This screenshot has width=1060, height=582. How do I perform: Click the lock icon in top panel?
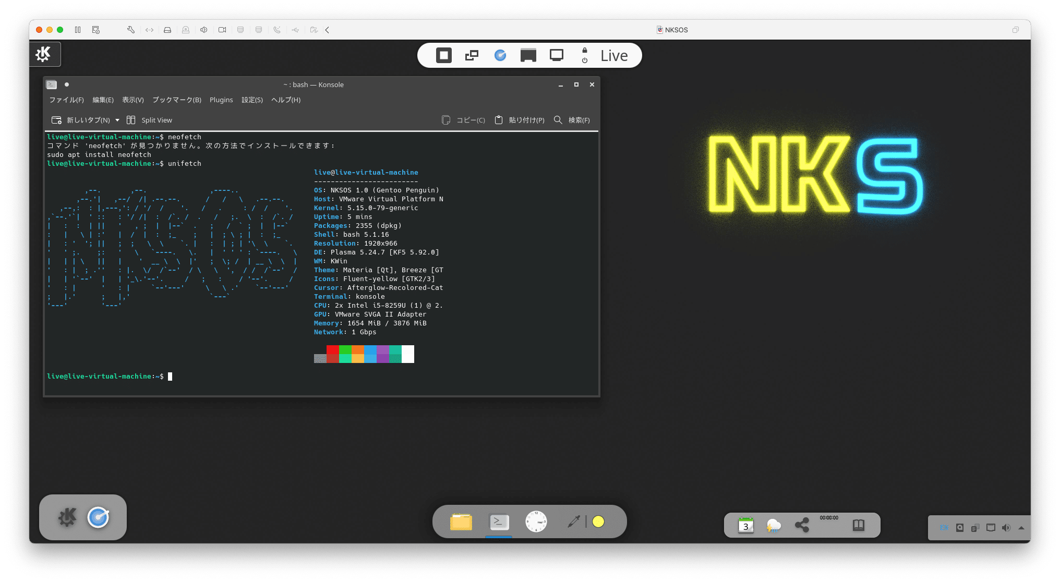click(x=585, y=51)
